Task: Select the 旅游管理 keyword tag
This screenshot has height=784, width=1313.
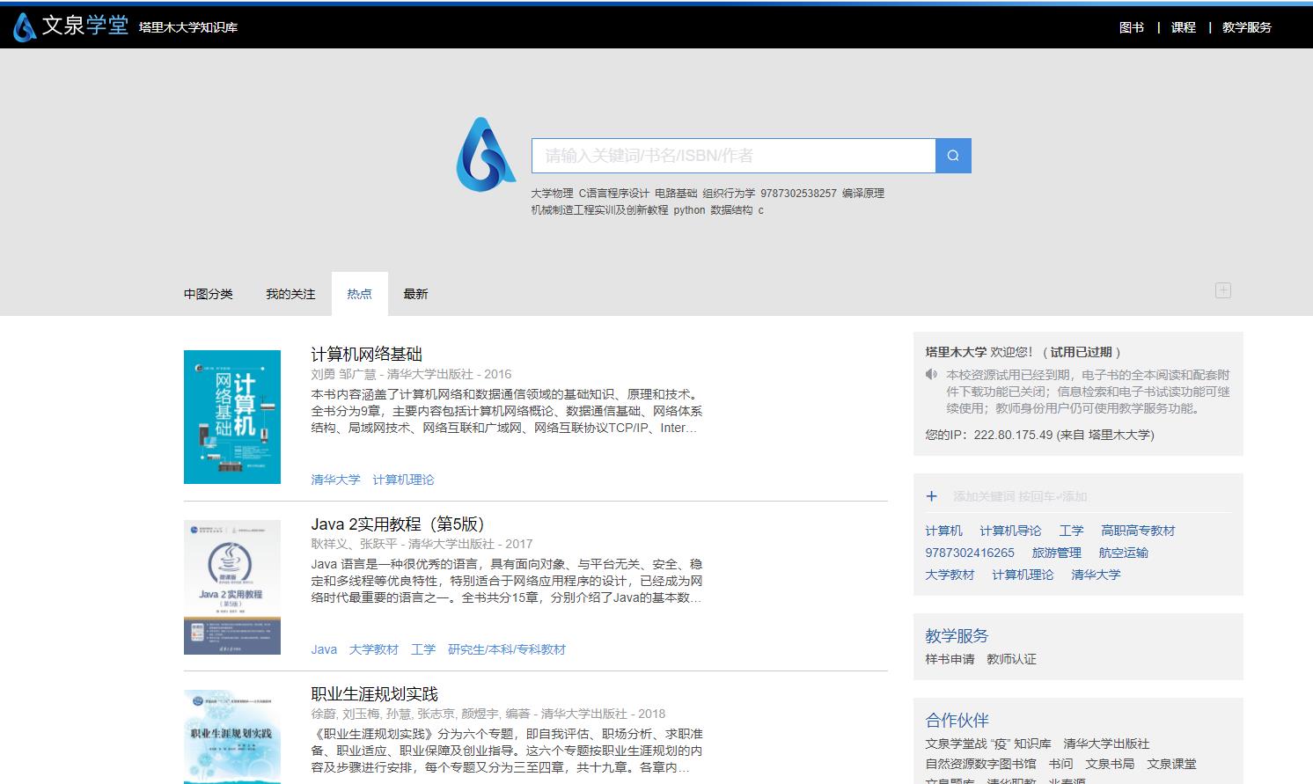Action: (x=1056, y=553)
